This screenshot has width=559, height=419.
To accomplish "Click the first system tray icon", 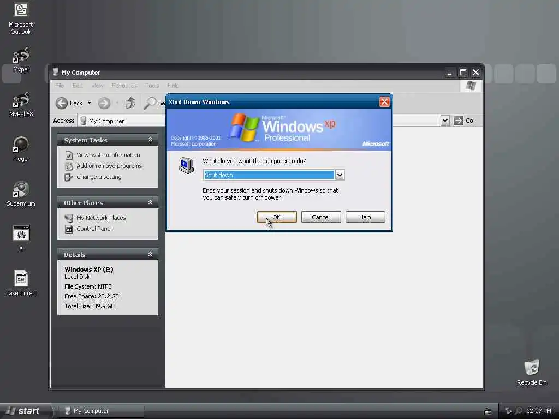I will pos(508,411).
